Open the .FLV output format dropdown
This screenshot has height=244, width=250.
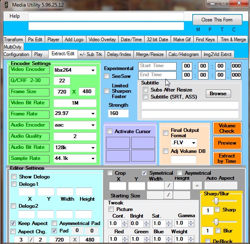click(x=193, y=143)
